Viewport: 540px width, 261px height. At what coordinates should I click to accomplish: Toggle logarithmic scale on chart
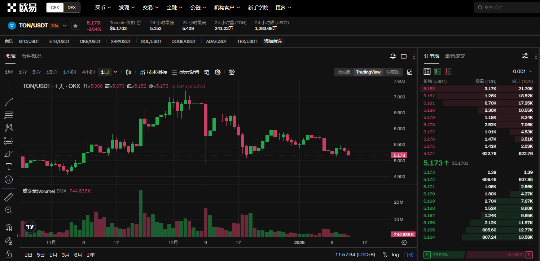(395, 255)
